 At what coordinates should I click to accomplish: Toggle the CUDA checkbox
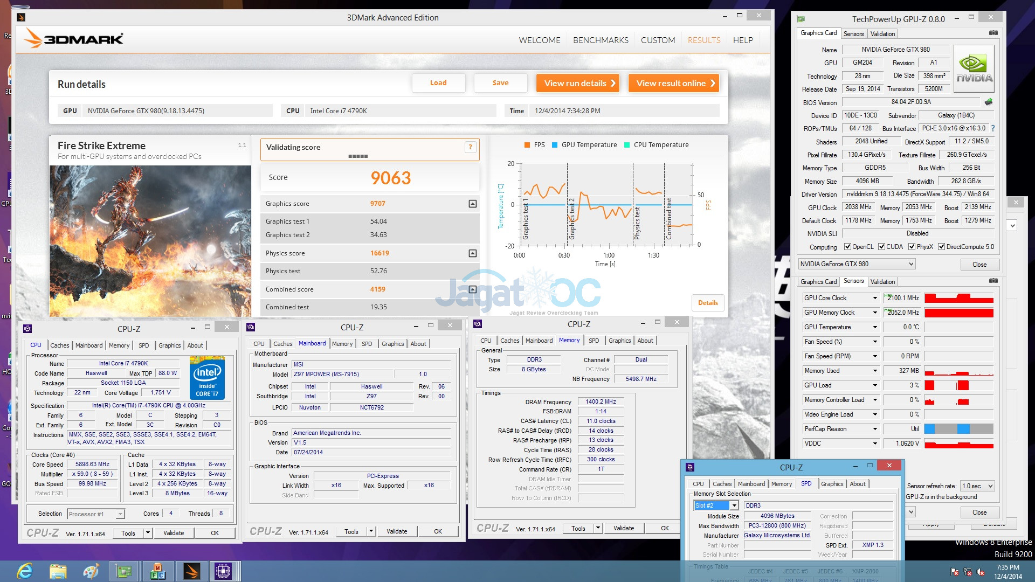tap(881, 247)
